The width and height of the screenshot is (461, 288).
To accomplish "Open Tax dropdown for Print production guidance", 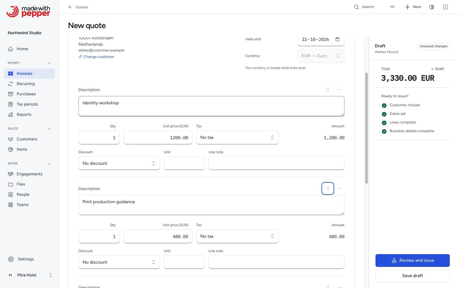I will [x=237, y=236].
